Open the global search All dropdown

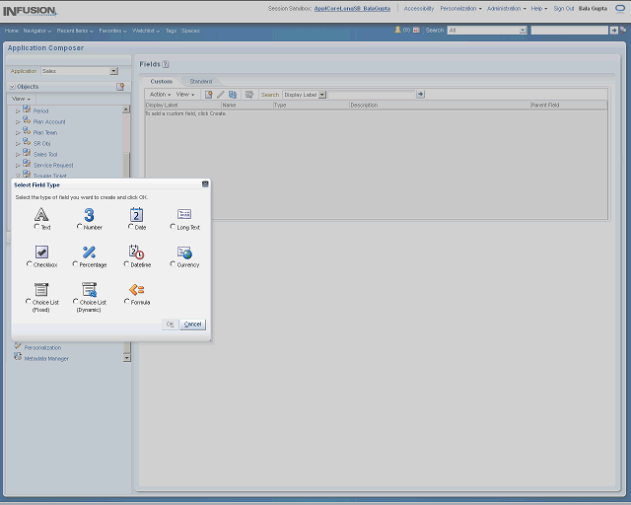pos(523,31)
